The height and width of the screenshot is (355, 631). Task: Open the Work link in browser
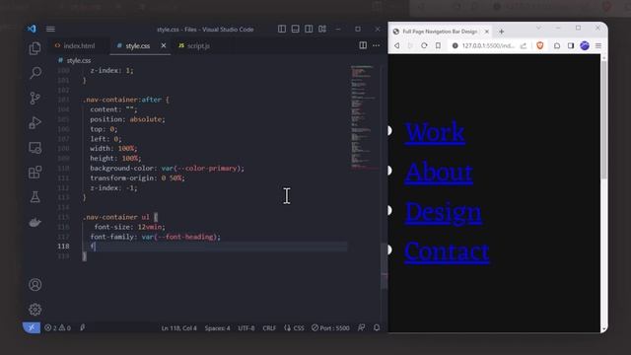[435, 132]
